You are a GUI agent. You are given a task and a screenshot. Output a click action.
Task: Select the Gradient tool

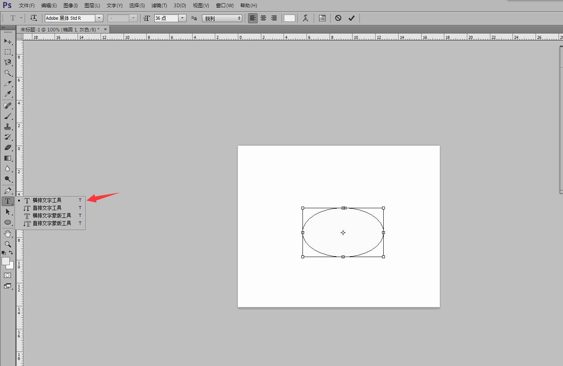point(8,158)
